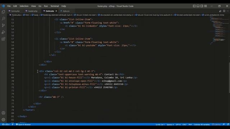Open the Edit menu
Viewport: 230px width, 129px height.
[x=15, y=6]
